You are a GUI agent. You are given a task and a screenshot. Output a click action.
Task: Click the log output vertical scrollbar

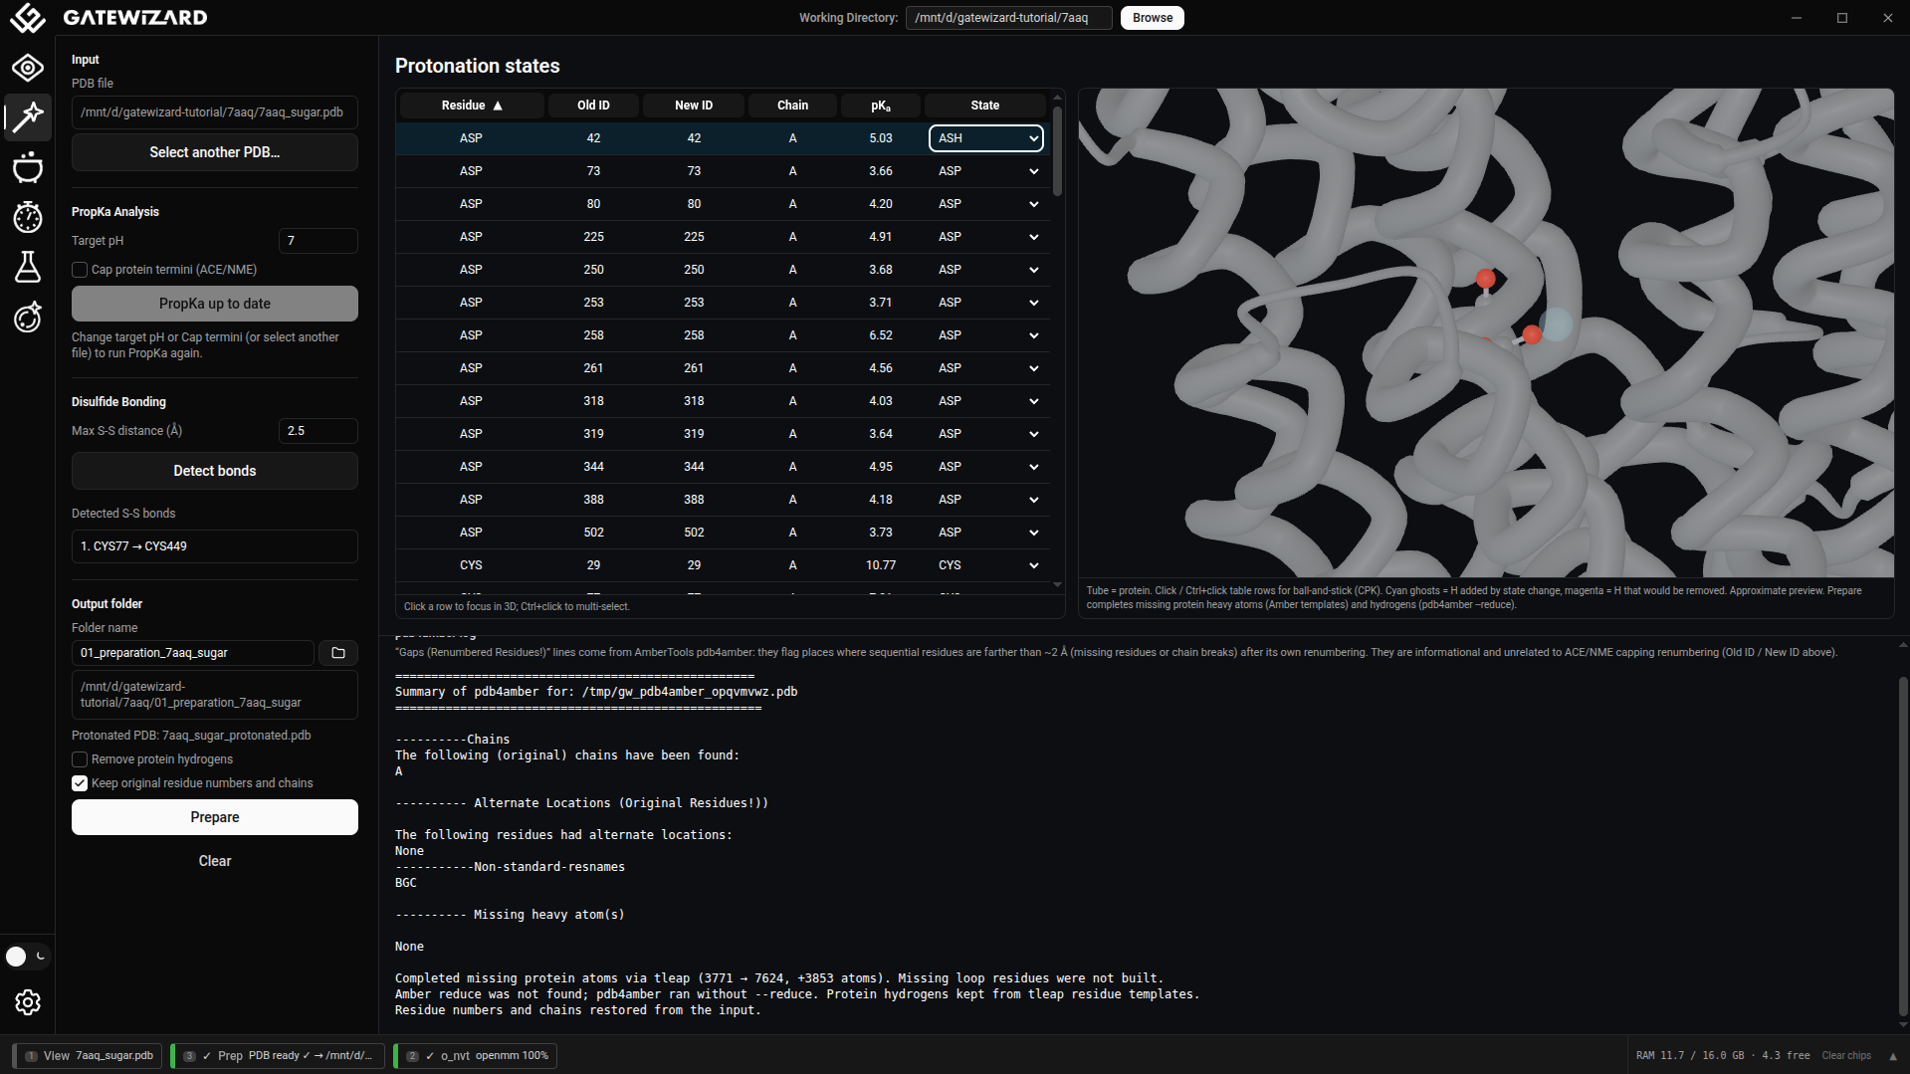pyautogui.click(x=1903, y=846)
